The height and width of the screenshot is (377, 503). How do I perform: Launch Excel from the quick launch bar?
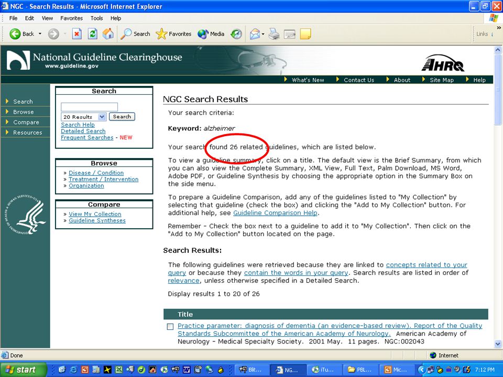[119, 370]
